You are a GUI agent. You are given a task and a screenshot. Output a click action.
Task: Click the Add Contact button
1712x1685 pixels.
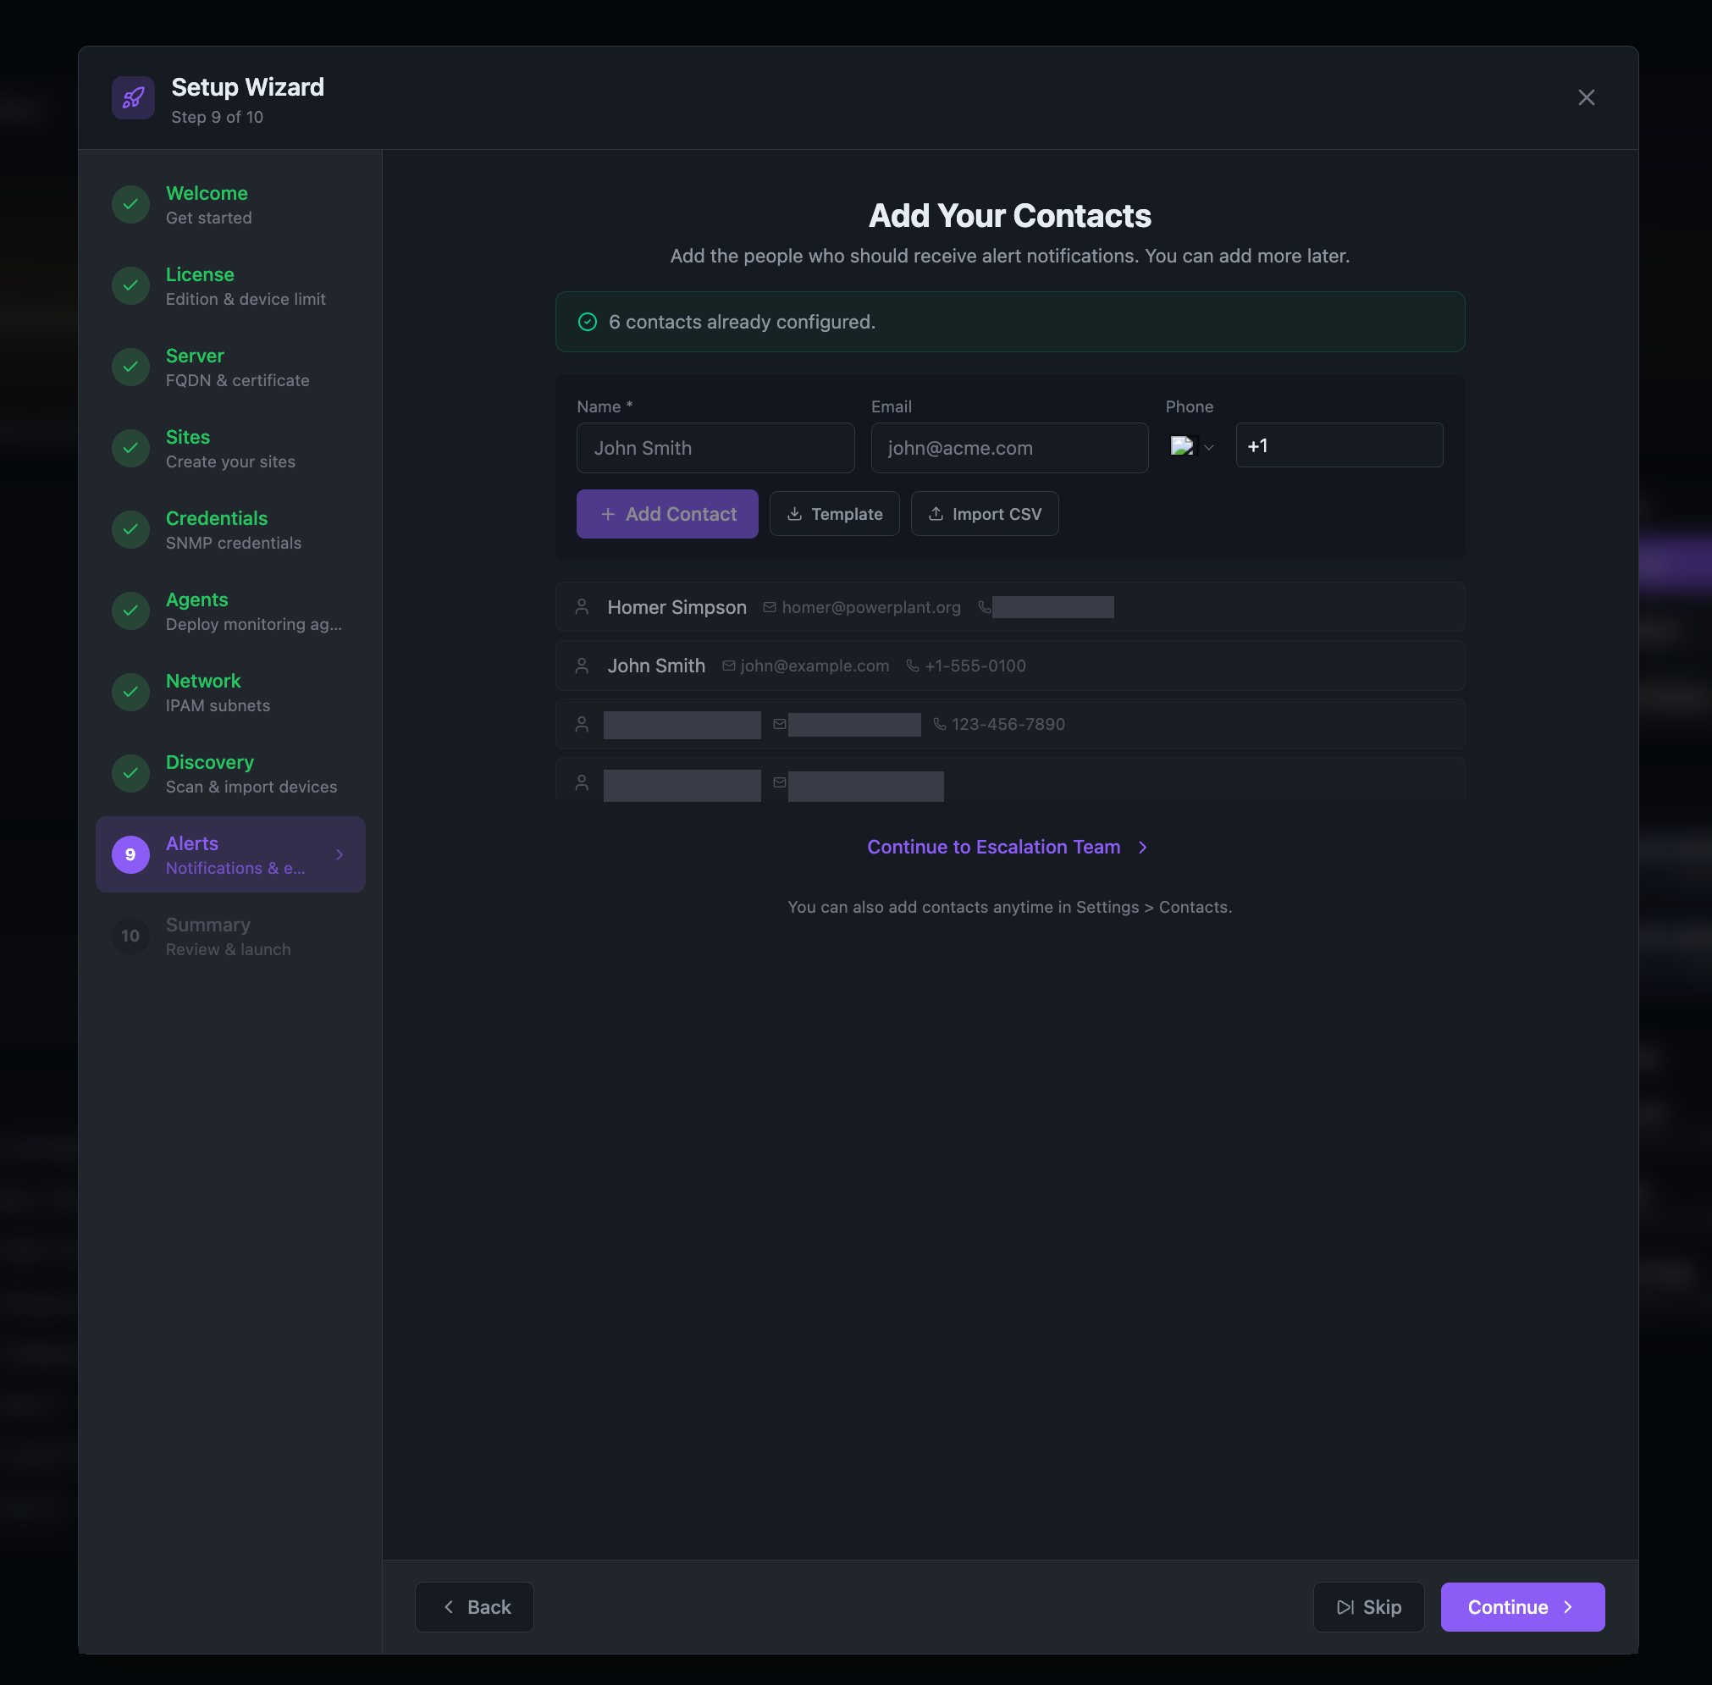coord(667,514)
